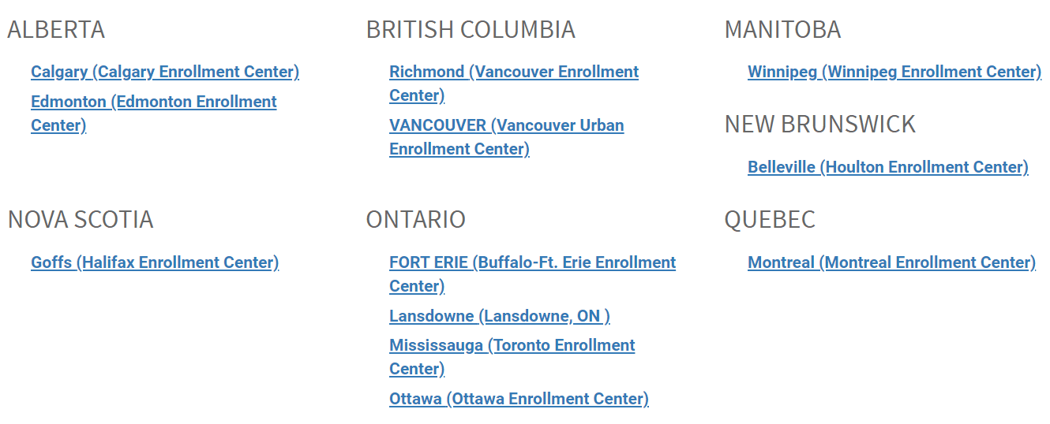
Task: Click the Alberta section heading
Action: pos(56,30)
